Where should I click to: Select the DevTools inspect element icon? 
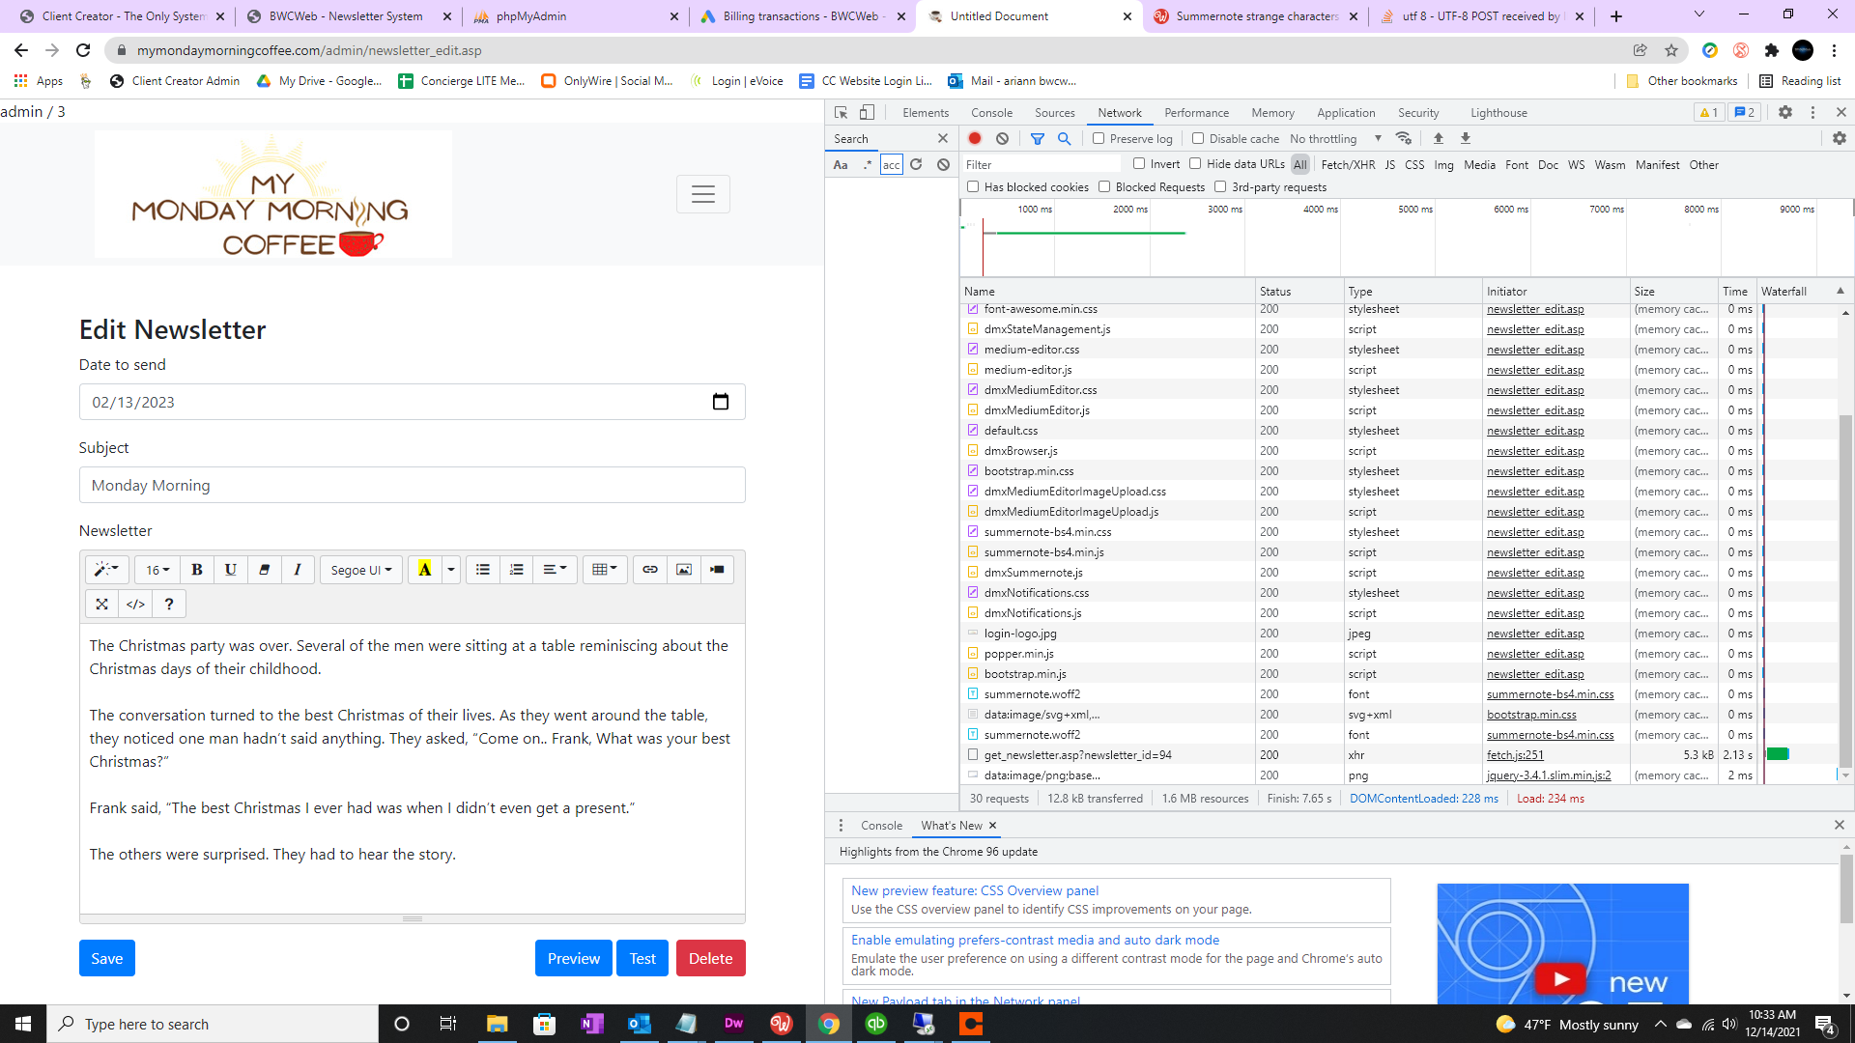point(841,113)
